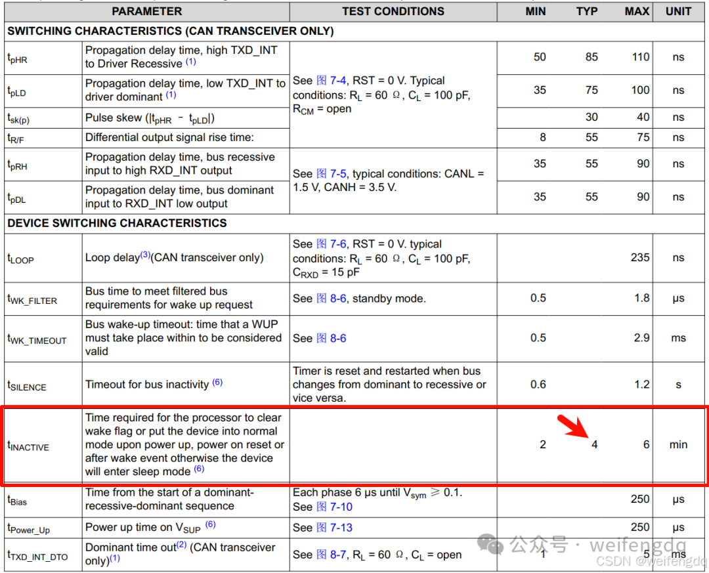Click the 250 max value for tBias
The image size is (709, 573).
[x=640, y=499]
